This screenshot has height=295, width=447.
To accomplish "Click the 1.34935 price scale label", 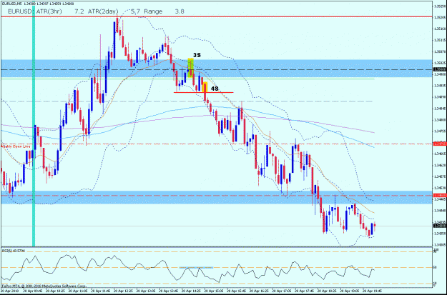I will pyautogui.click(x=439, y=86).
